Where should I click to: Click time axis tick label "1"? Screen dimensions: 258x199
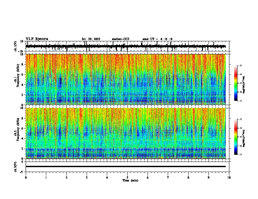tap(46, 178)
